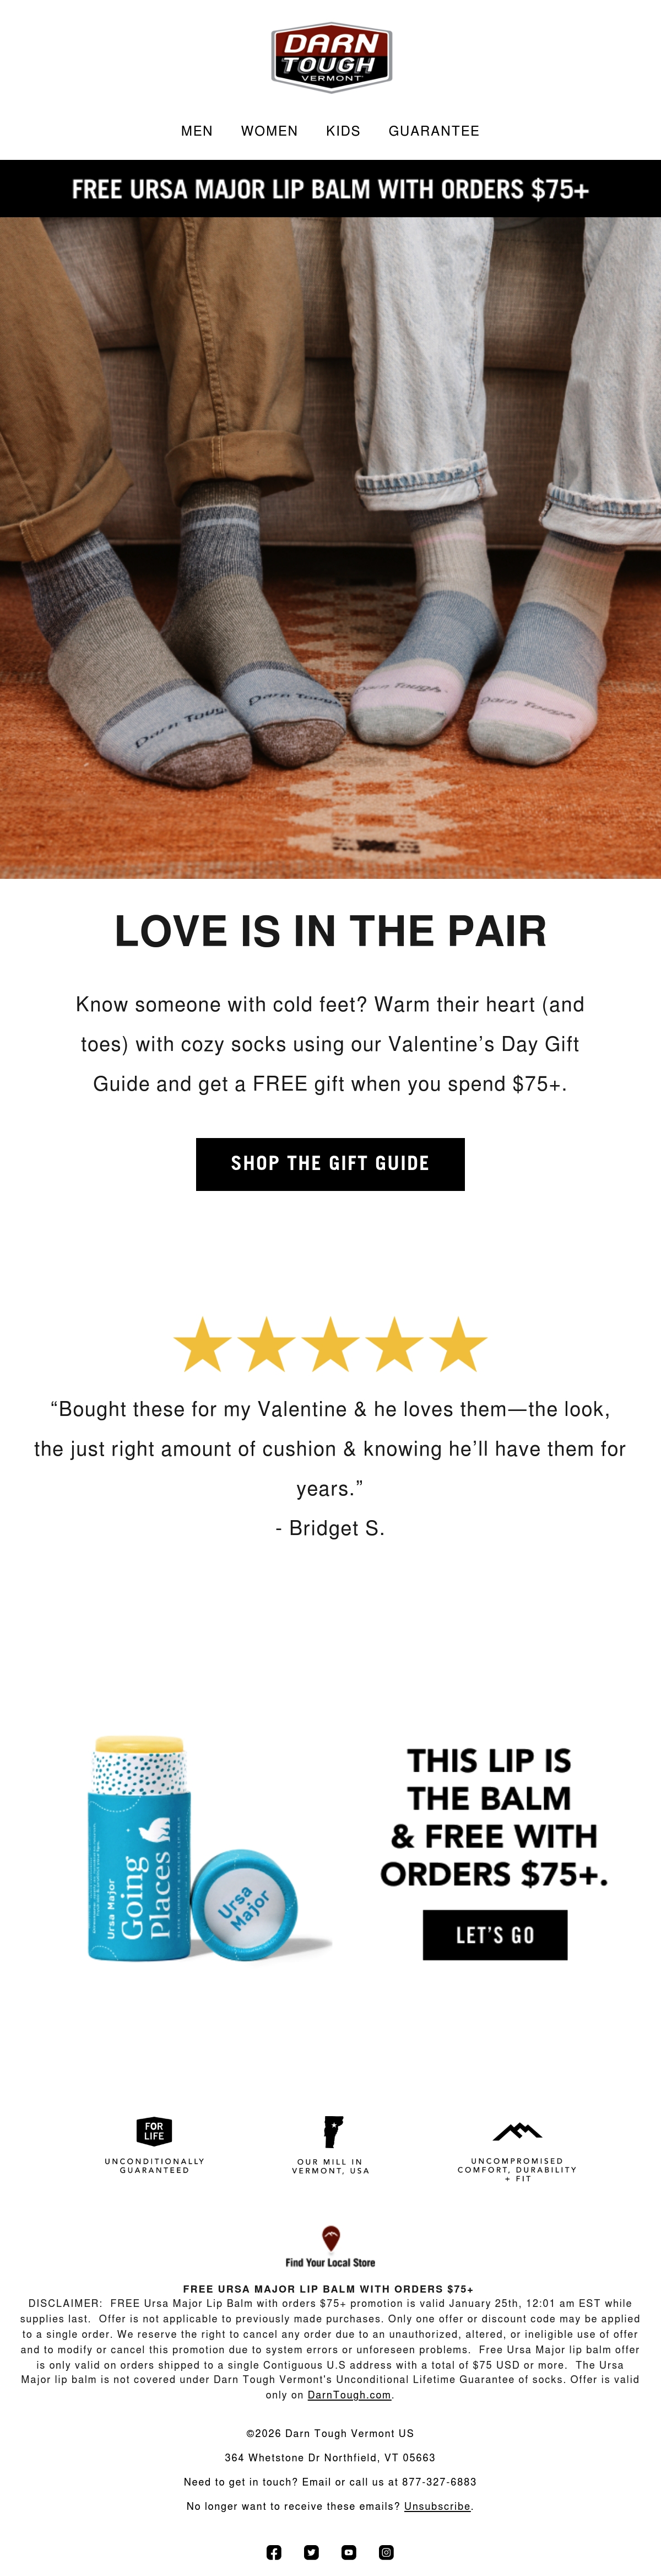Open the MEN navigation item
Screen dimensions: 661x2576
pos(197,131)
